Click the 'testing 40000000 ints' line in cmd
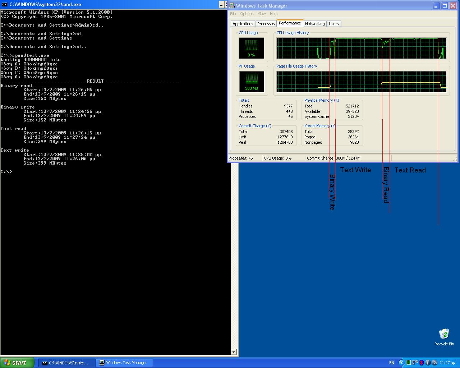 [x=31, y=60]
